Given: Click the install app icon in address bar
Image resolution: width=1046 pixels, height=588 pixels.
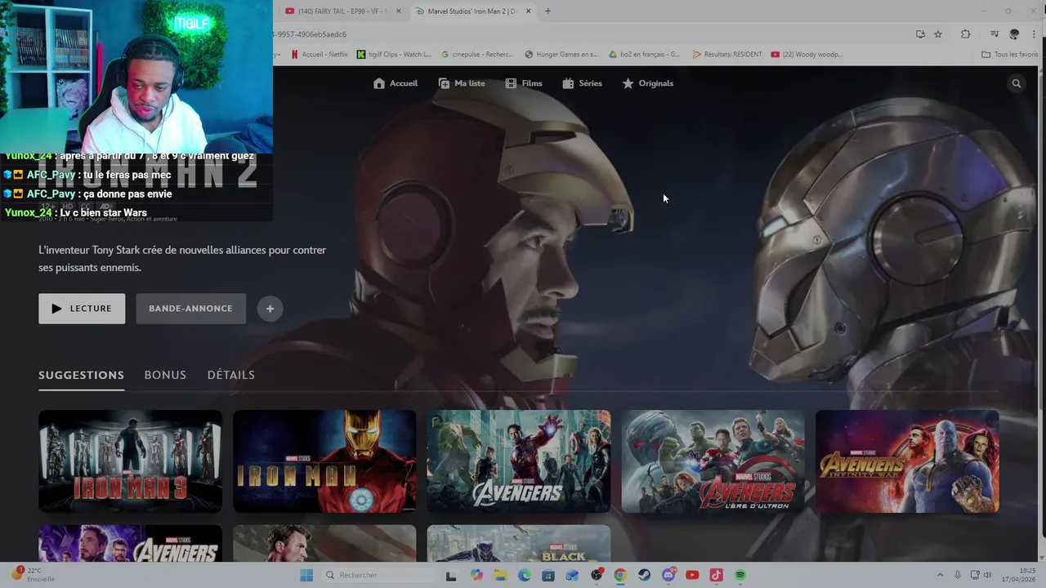Looking at the screenshot, I should coord(920,34).
